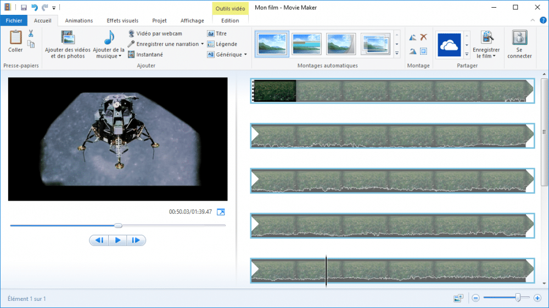
Task: Collapse the ribbon with the caret arrow
Action: pos(534,20)
